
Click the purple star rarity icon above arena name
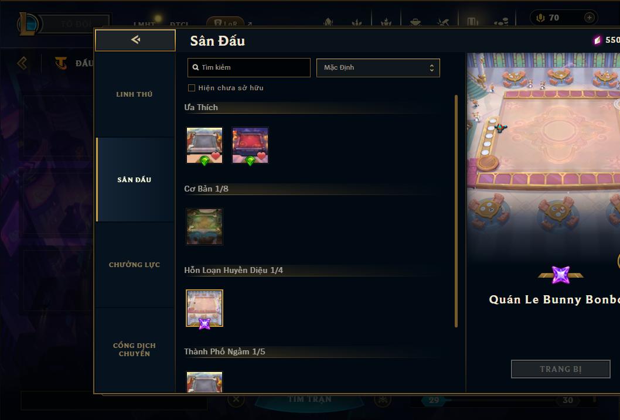tap(561, 275)
